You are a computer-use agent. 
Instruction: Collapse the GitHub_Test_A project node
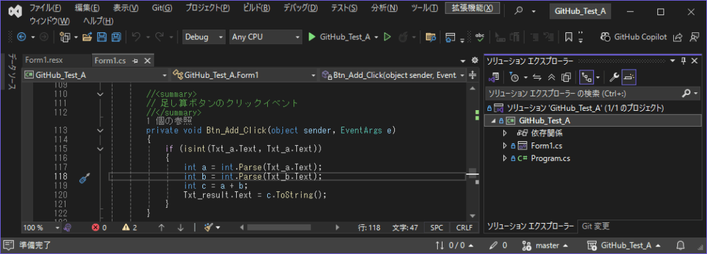click(x=493, y=120)
